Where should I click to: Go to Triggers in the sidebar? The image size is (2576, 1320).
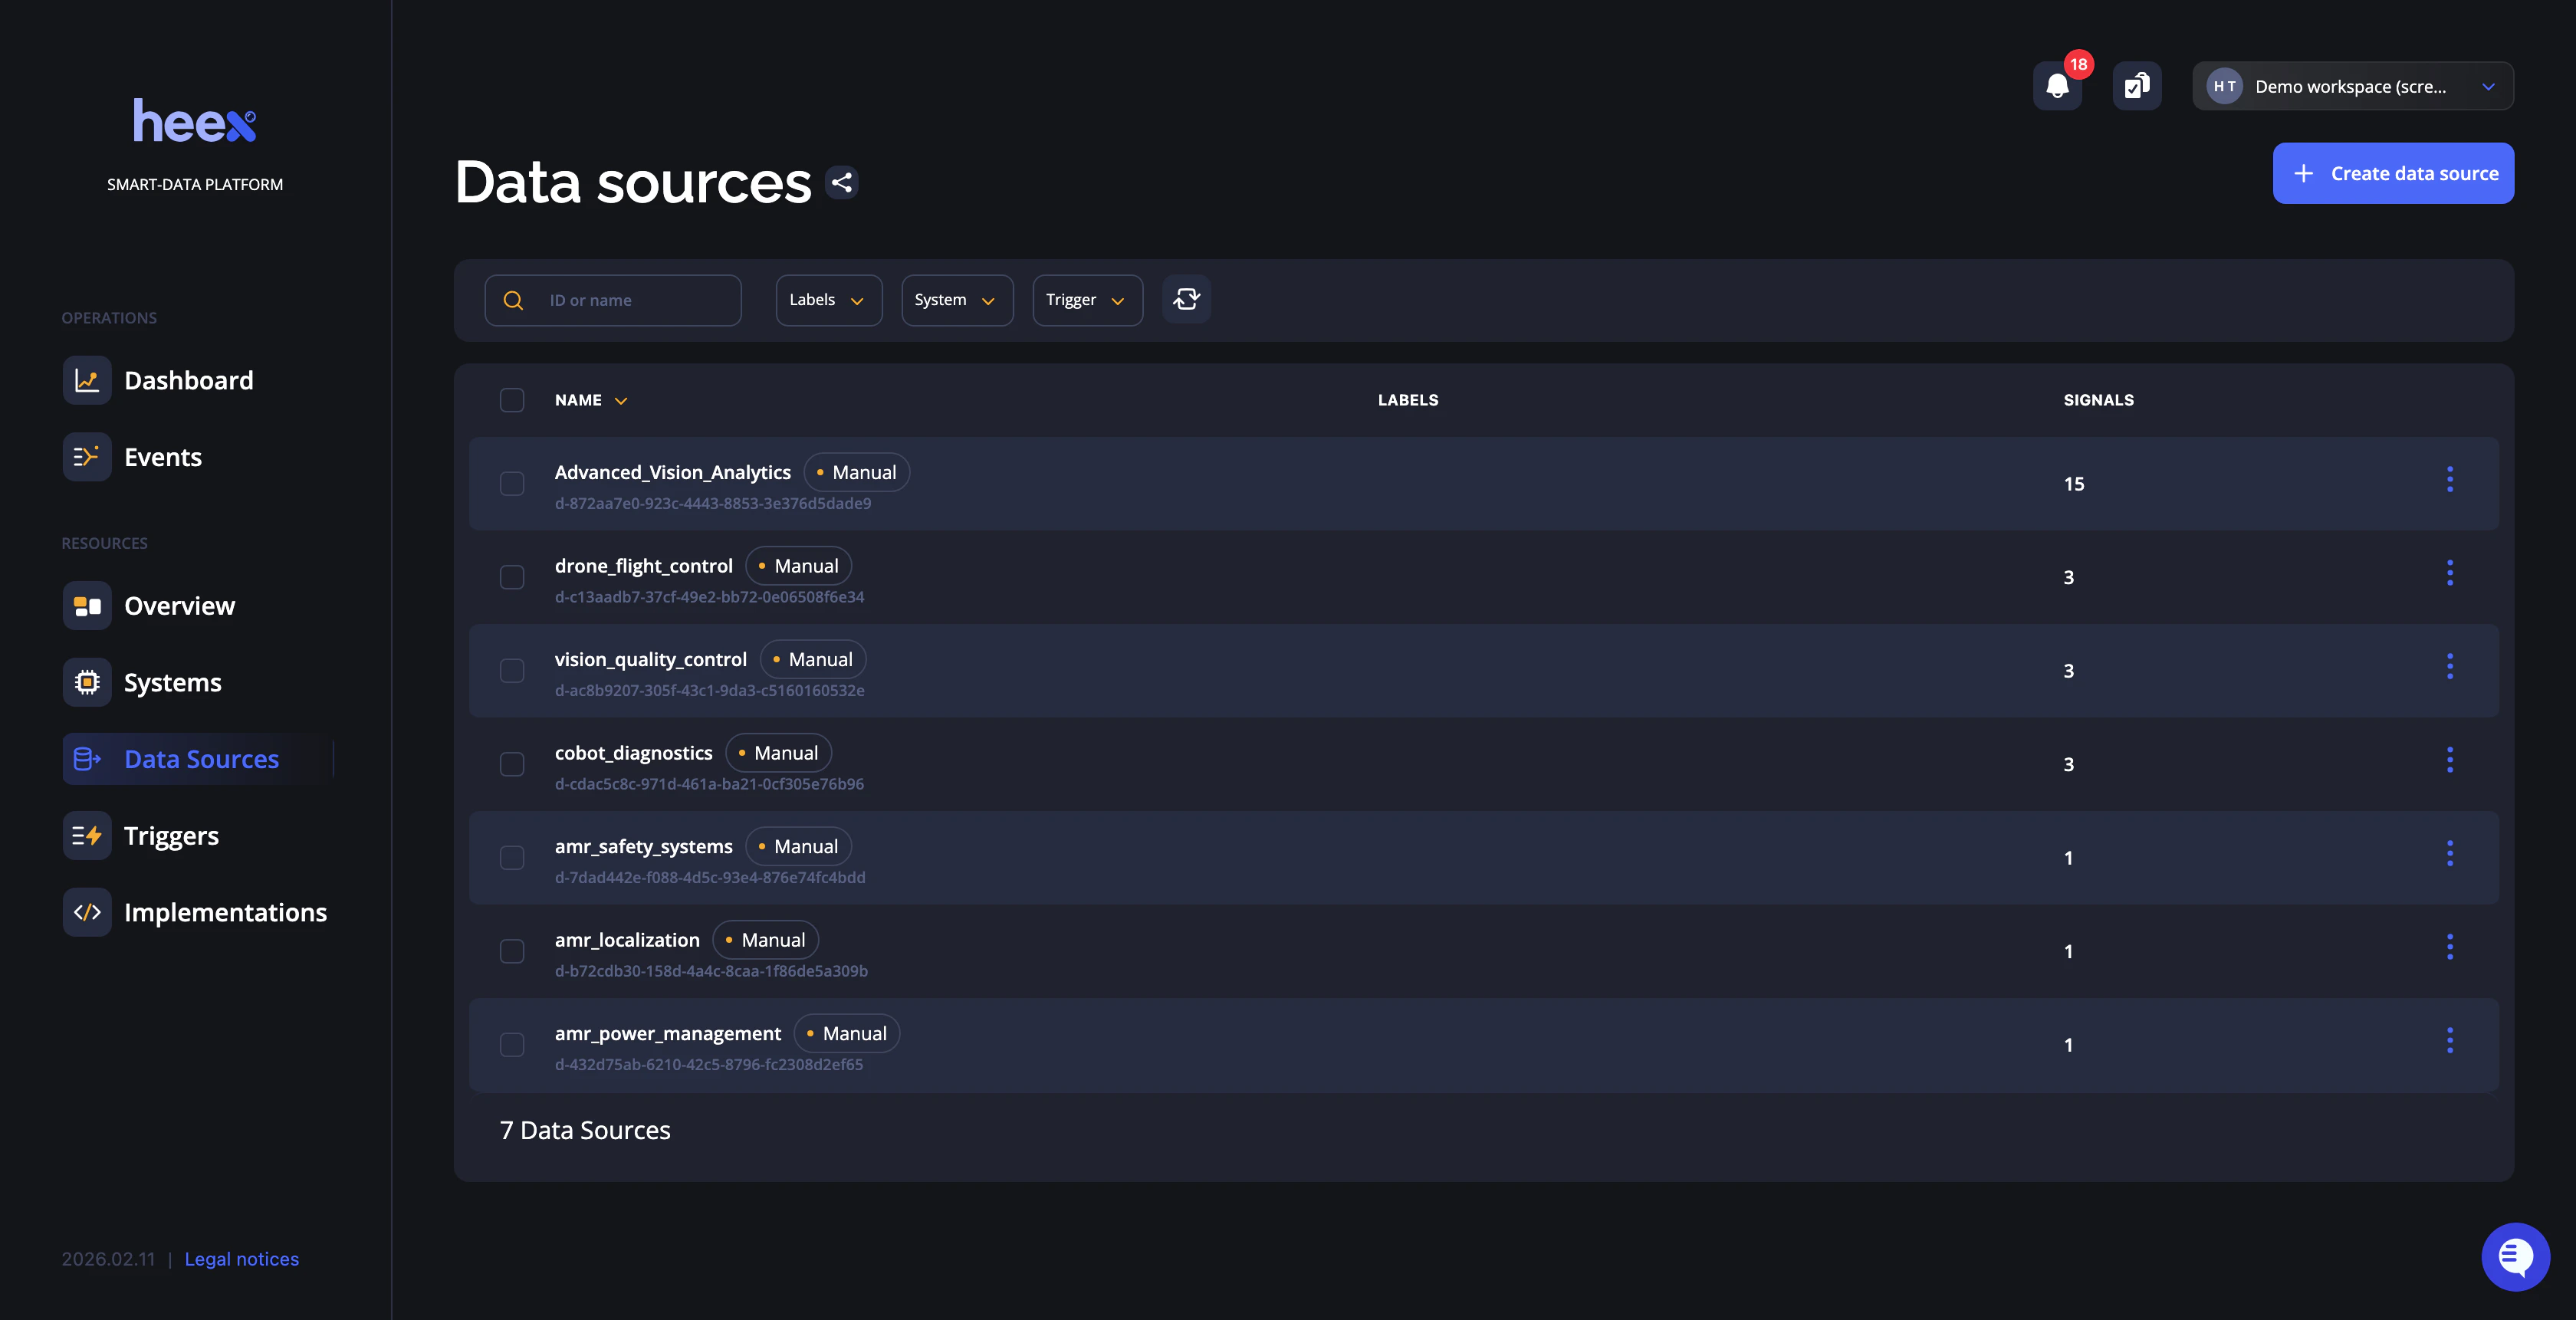click(171, 836)
